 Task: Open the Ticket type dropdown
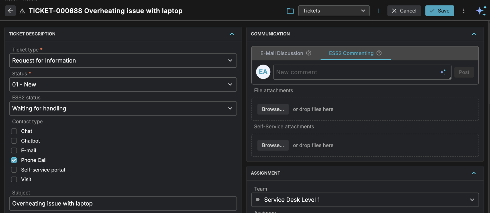[x=123, y=61]
